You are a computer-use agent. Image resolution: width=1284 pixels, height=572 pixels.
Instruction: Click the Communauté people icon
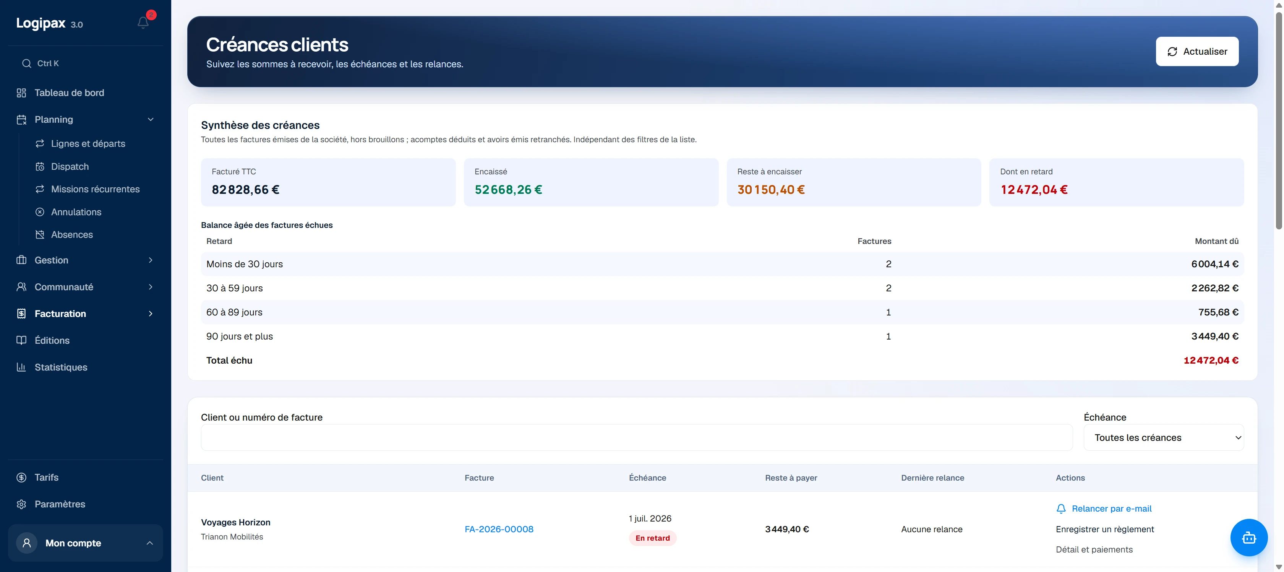(21, 287)
